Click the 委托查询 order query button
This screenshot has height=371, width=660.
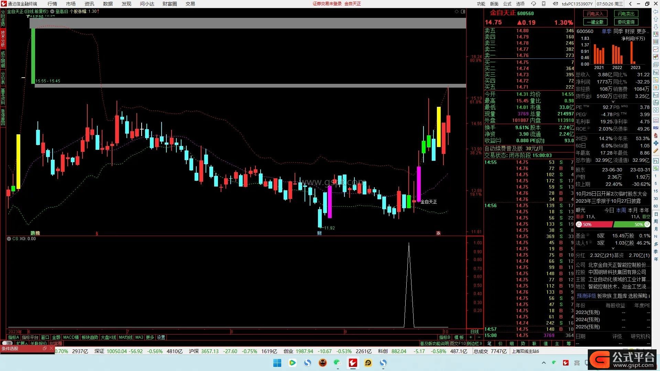[x=626, y=22]
